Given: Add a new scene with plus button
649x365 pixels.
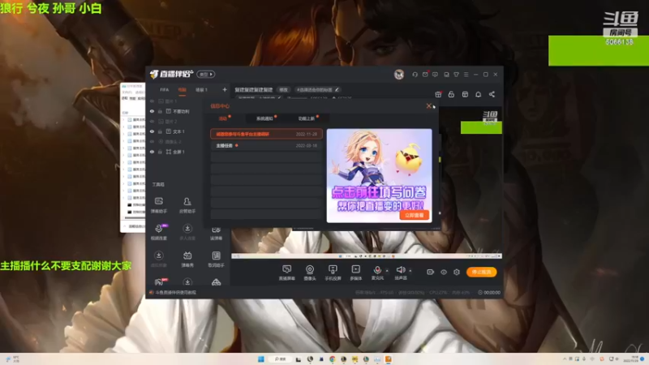Looking at the screenshot, I should coord(225,90).
